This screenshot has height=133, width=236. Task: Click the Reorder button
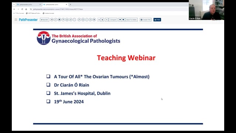45,20
